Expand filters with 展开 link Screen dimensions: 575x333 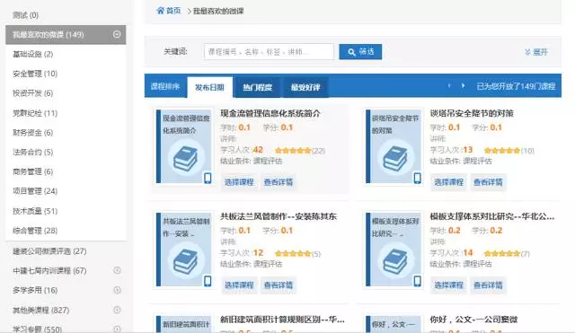(x=536, y=52)
